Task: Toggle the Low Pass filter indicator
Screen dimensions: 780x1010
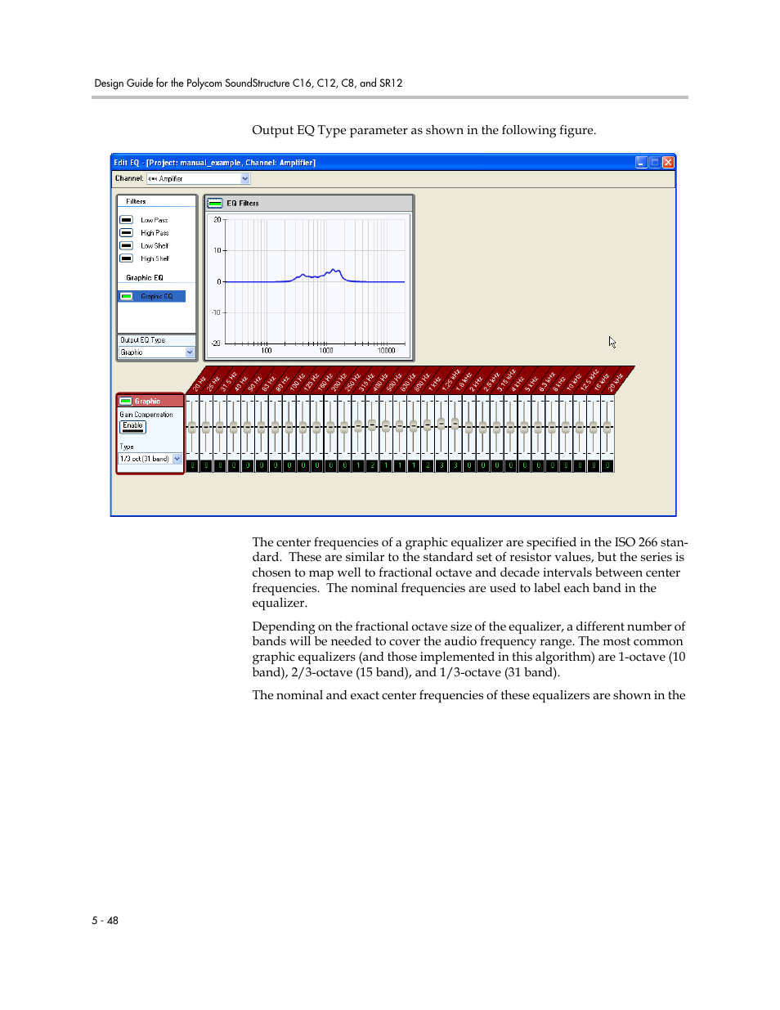Action: pyautogui.click(x=127, y=220)
